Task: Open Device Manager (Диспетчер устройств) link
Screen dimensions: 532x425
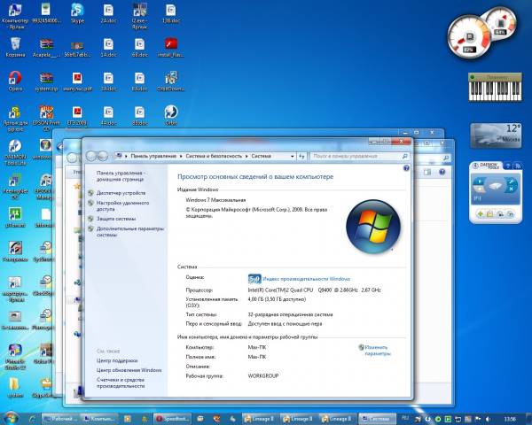Action: [x=121, y=193]
